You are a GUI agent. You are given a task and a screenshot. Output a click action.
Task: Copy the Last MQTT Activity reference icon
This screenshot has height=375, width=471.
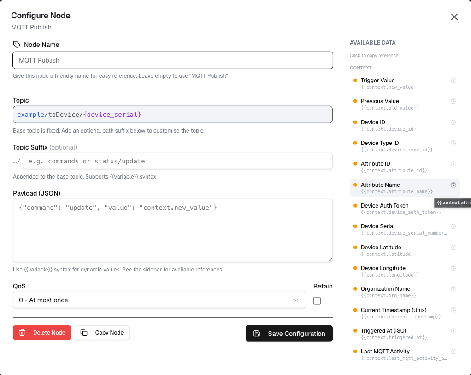(x=453, y=351)
